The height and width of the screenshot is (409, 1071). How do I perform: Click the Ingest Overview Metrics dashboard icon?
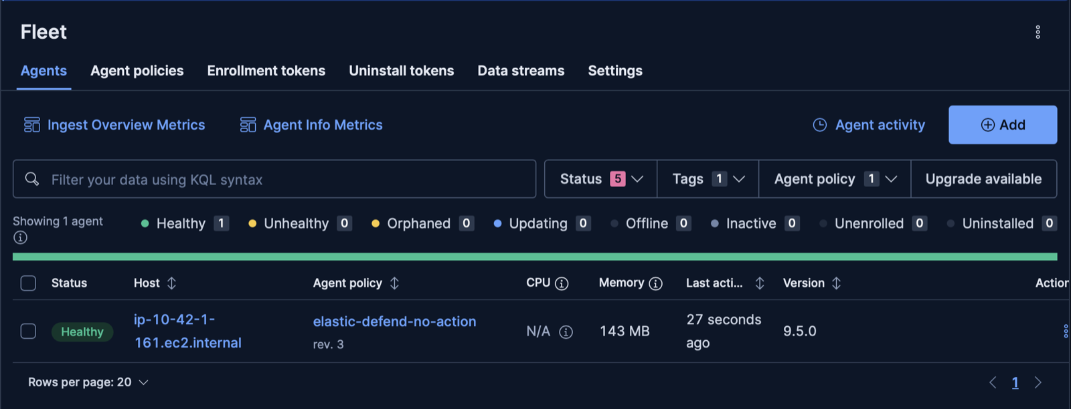pos(32,125)
